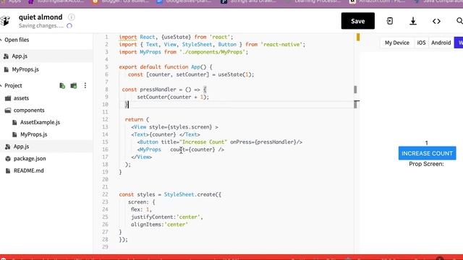Select App.js under Open files
Viewport: 463px width, 260px height.
coord(46,56)
